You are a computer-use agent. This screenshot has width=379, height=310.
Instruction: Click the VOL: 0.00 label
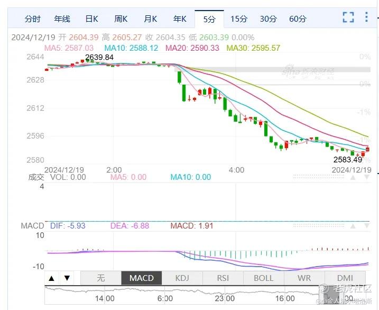click(68, 177)
